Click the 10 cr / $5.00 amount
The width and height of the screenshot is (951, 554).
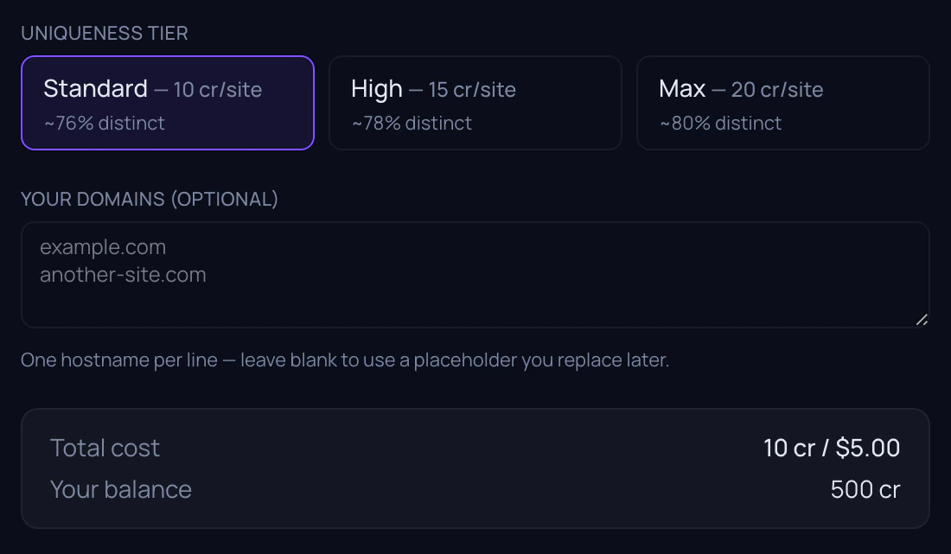tap(832, 448)
